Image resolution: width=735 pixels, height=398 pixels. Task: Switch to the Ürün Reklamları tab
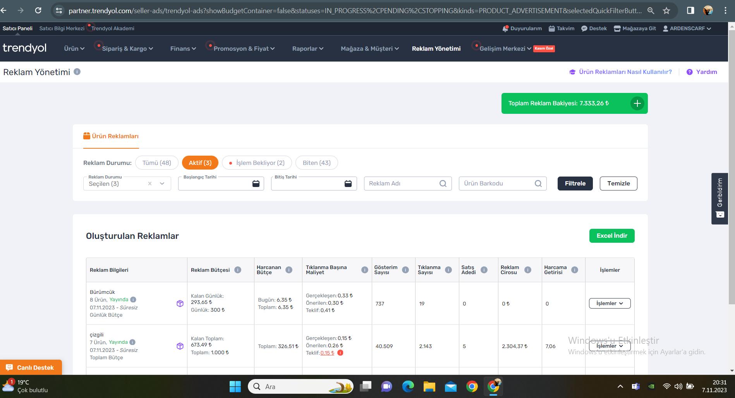pos(111,136)
